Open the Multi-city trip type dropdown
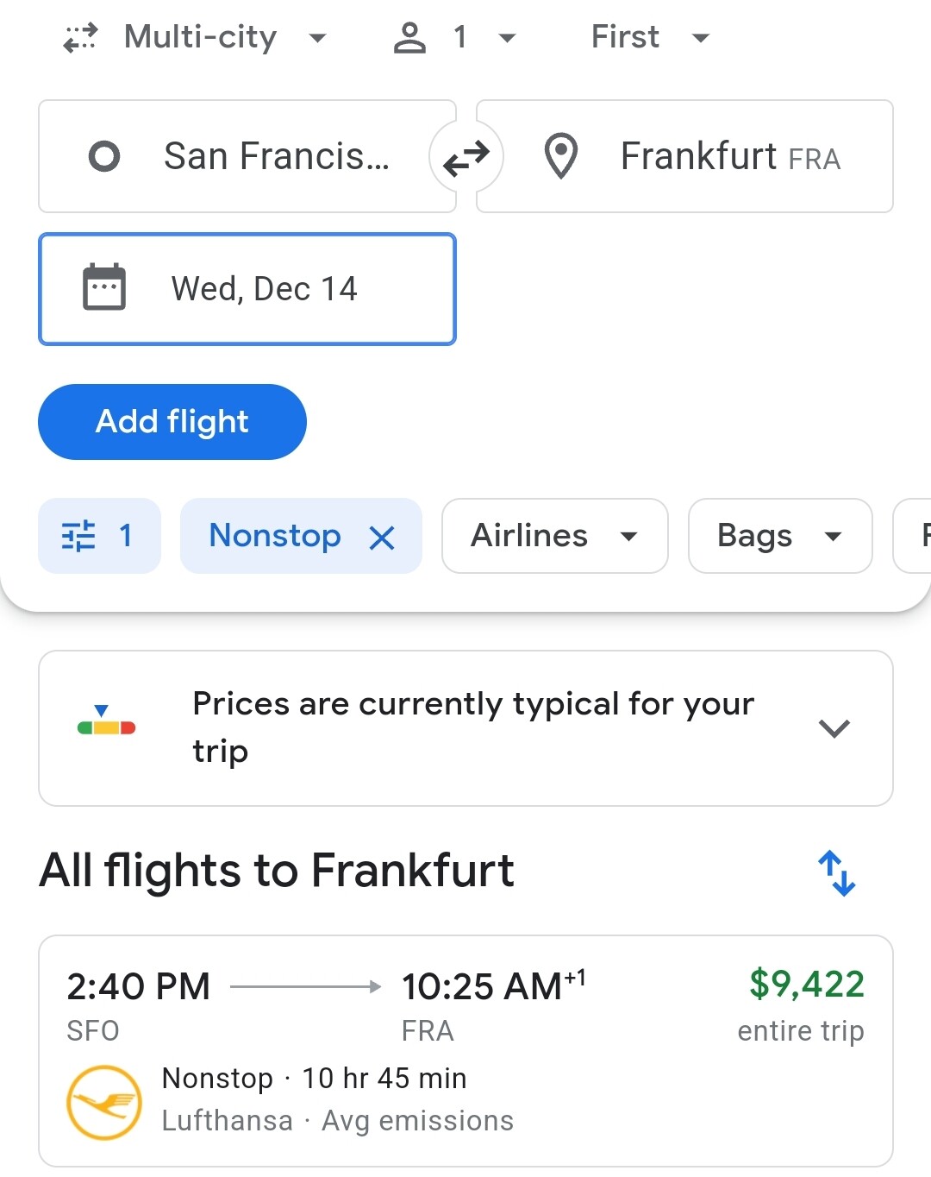The image size is (931, 1177). coord(196,37)
